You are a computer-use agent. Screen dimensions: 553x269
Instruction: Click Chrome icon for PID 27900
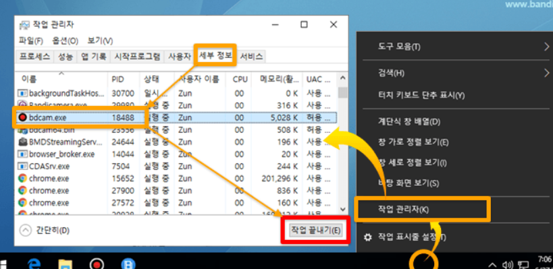22,191
